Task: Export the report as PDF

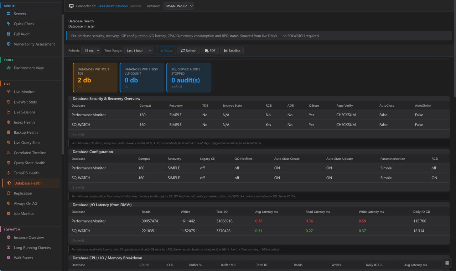Action: pos(210,51)
